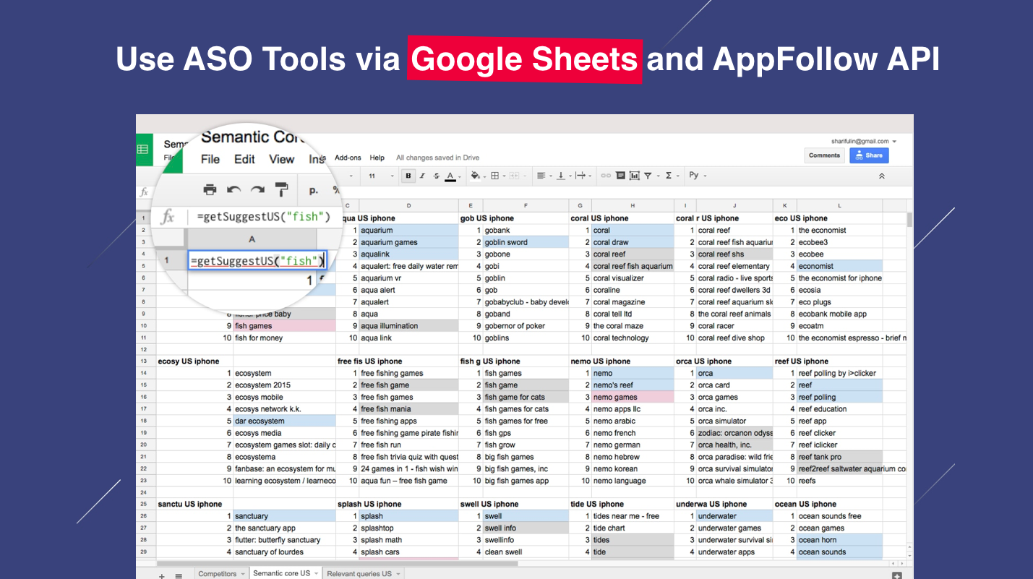Open the sharifulin@gmail.com account dropdown
The image size is (1033, 579).
point(864,142)
